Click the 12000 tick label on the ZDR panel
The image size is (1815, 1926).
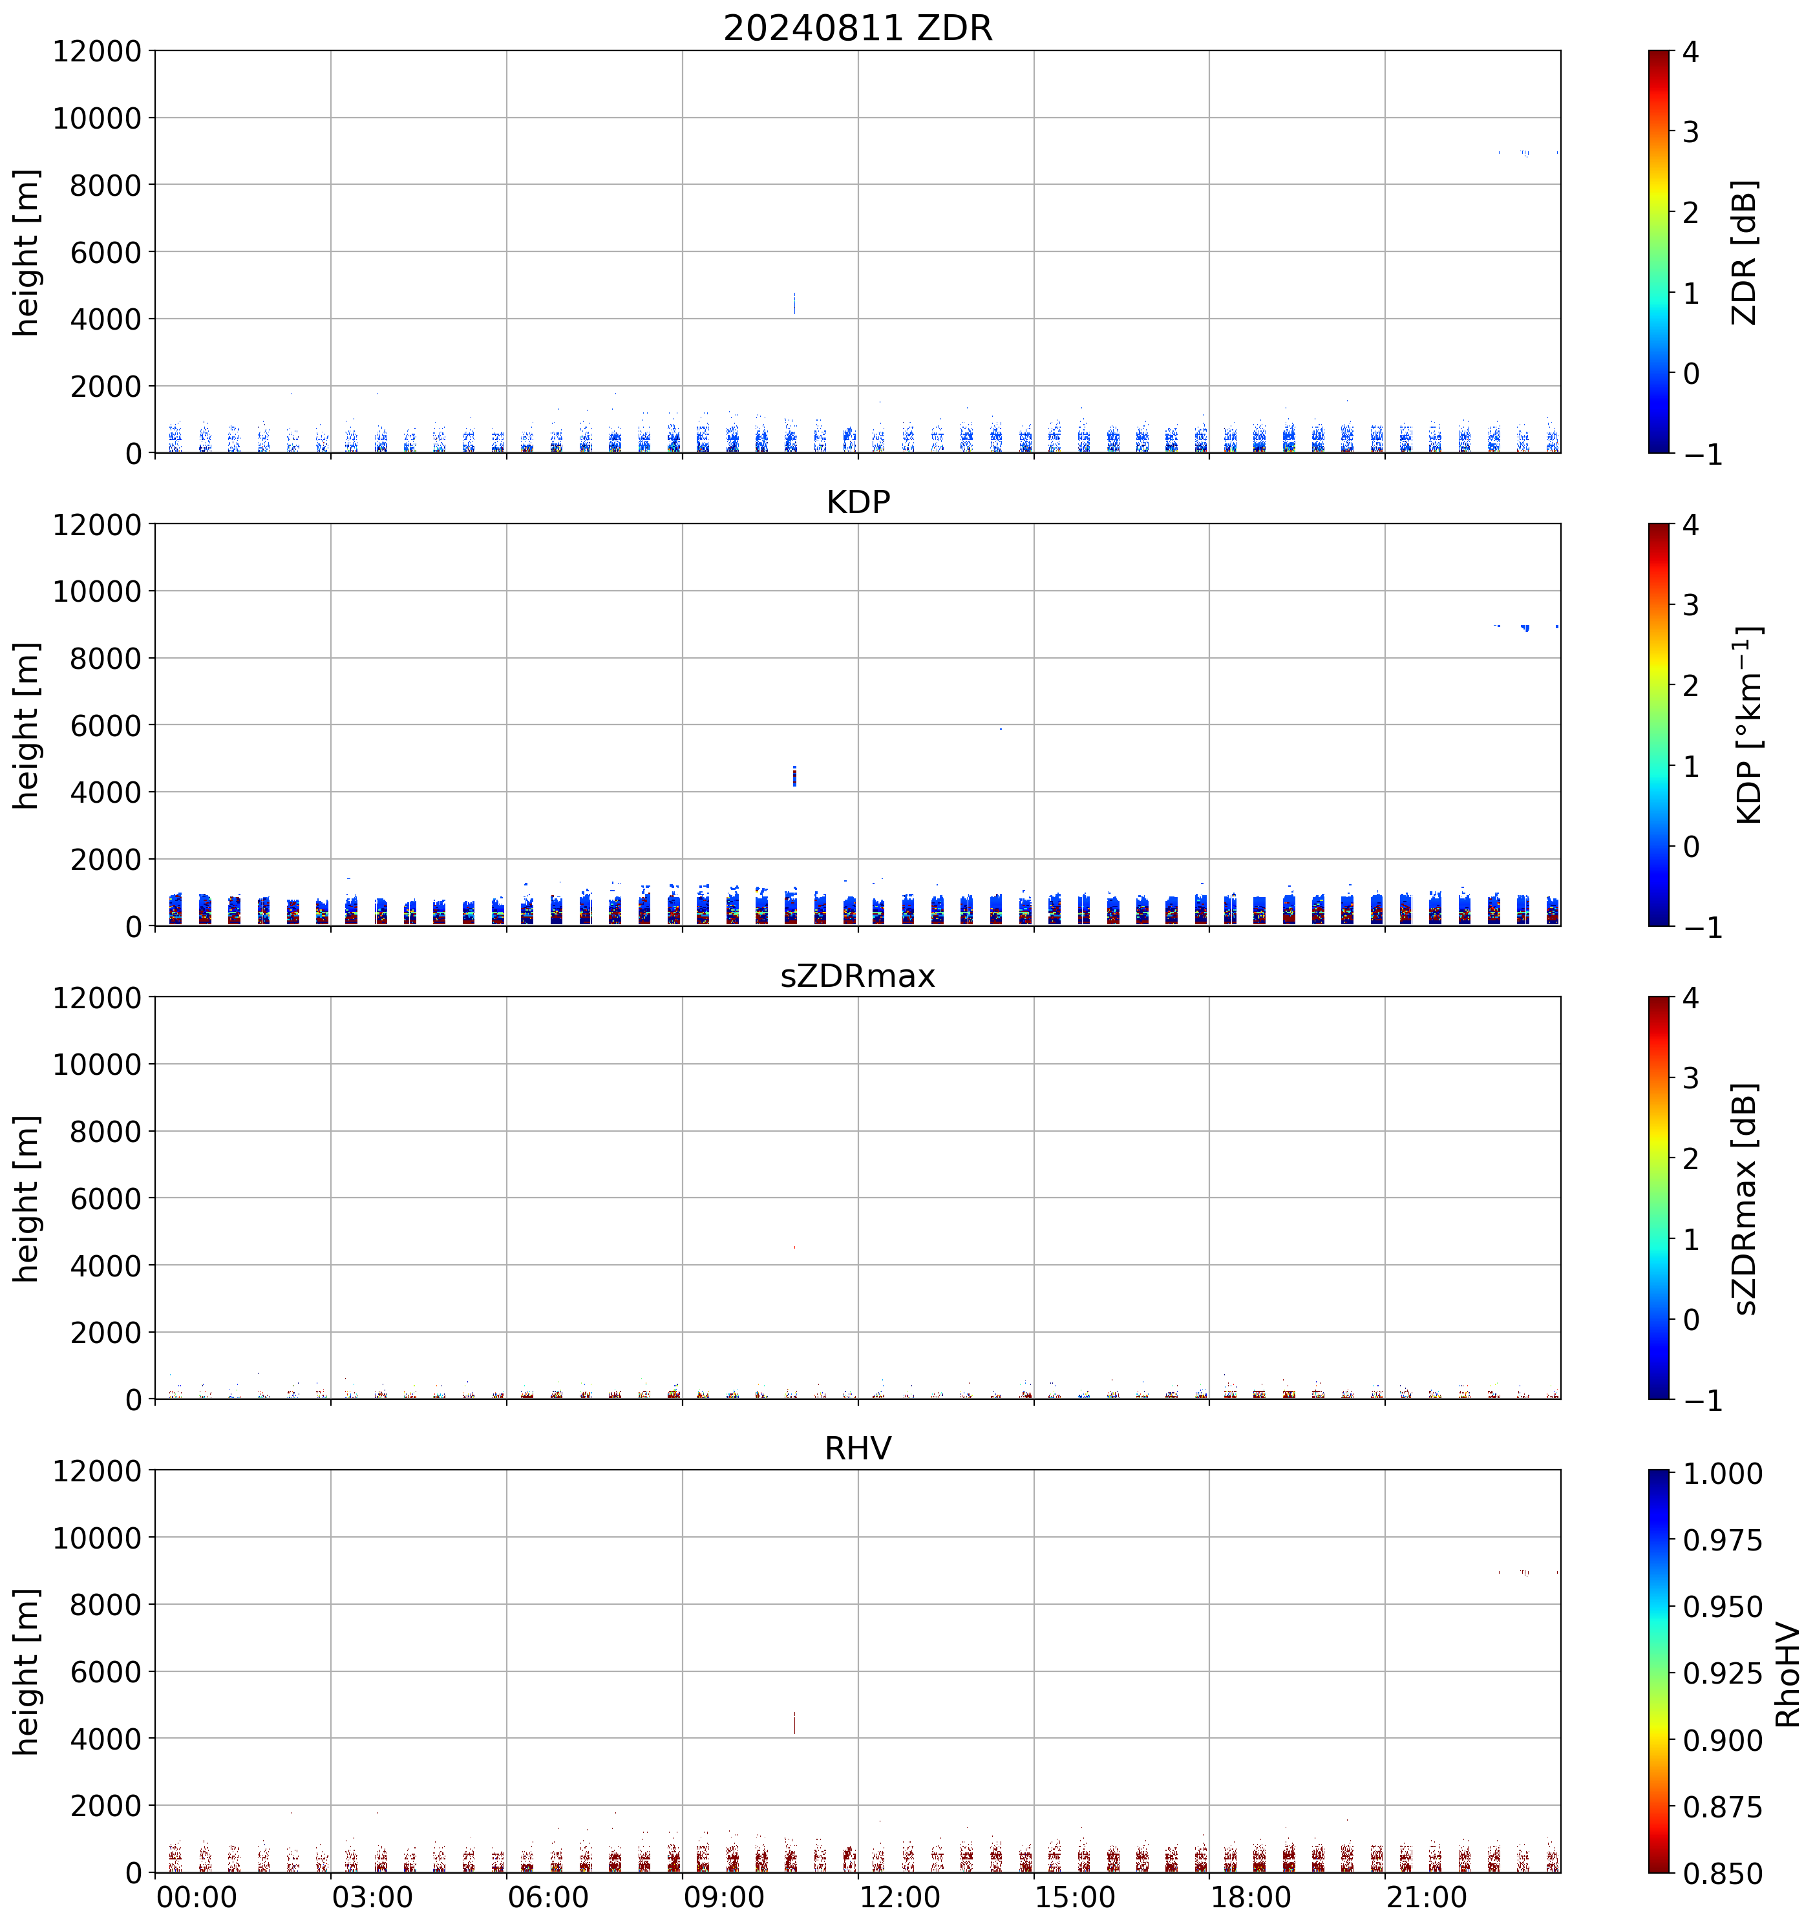pos(97,51)
